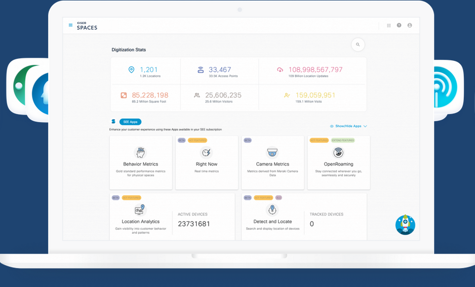475x287 pixels.
Task: Launch the rocket assistant icon
Action: [405, 225]
